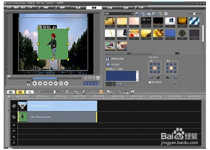Open the Edit options tab in the panel
Image resolution: width=210 pixels, height=150 pixels.
(129, 54)
